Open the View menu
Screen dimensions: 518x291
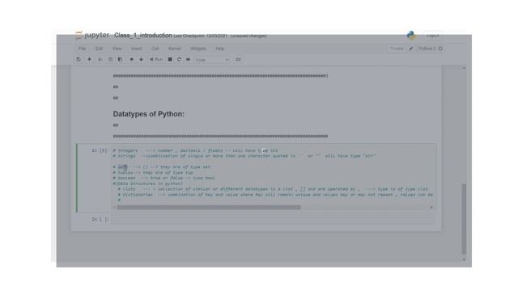point(117,48)
